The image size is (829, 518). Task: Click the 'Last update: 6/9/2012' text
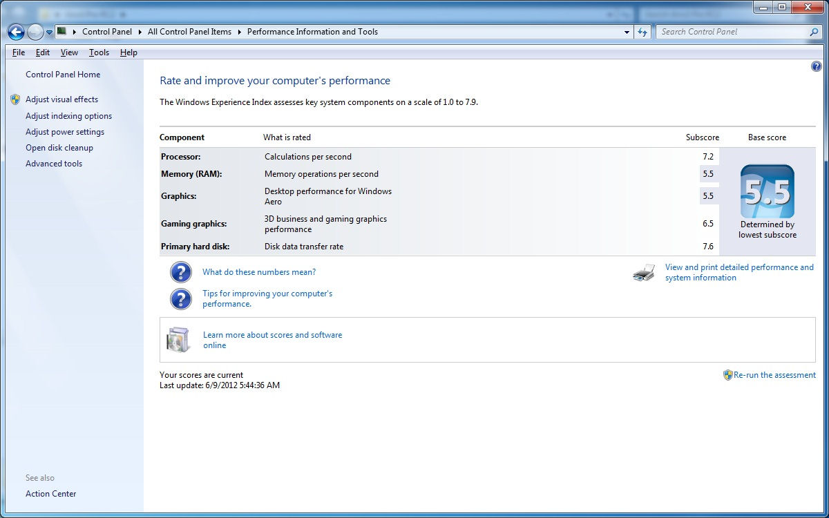point(220,385)
